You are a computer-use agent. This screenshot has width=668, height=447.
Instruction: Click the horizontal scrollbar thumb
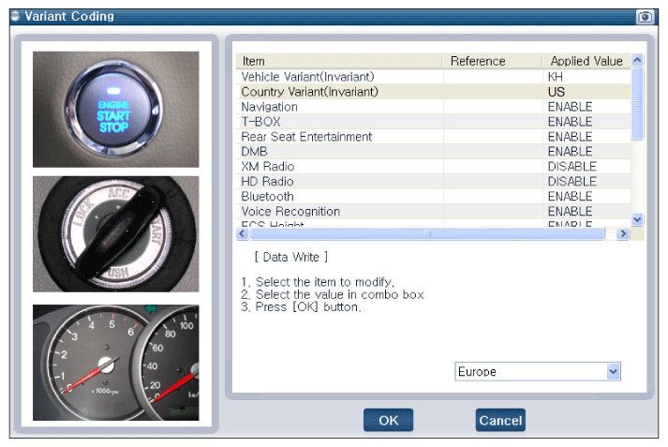pos(427,233)
